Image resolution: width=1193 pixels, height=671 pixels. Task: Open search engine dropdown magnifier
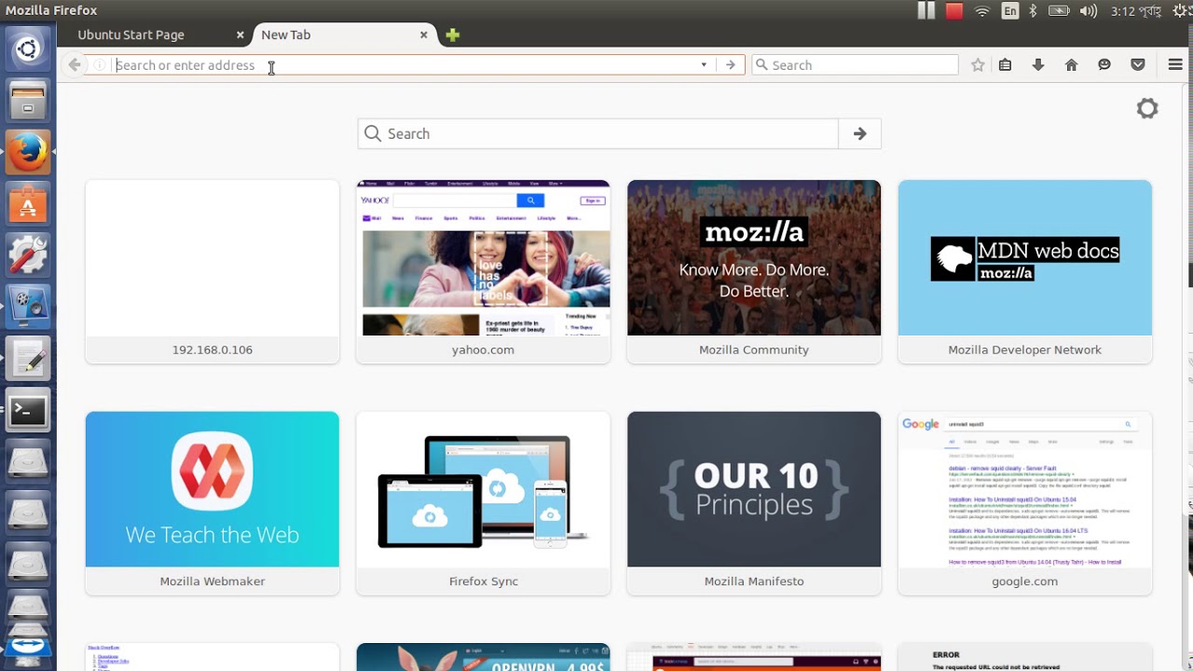[x=761, y=65]
